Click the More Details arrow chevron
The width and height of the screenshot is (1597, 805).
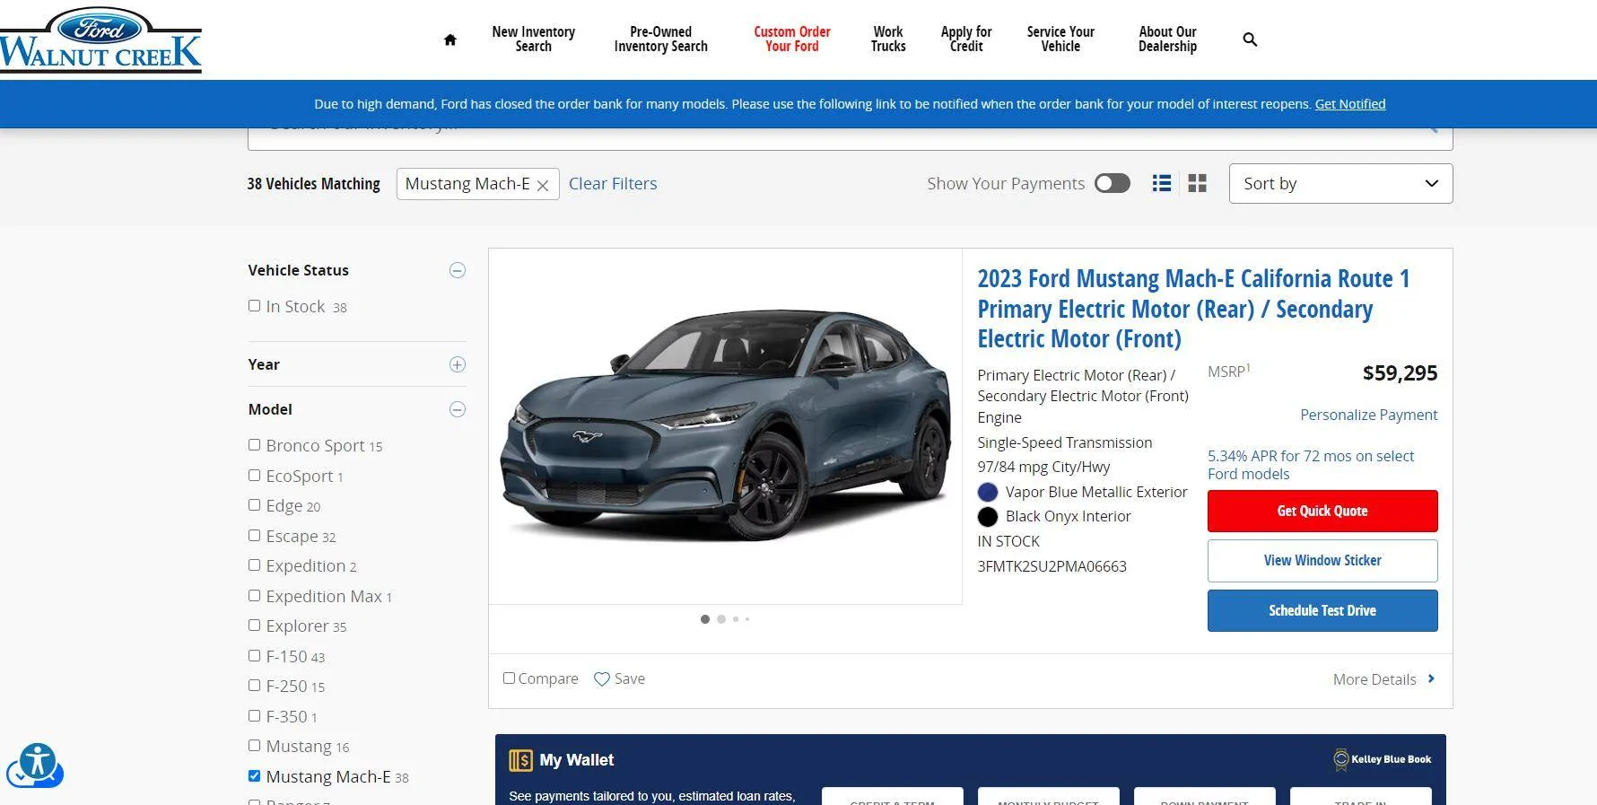(1431, 678)
